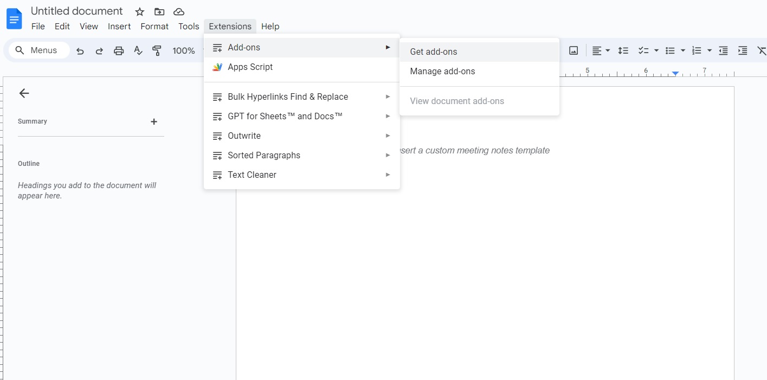Check the cloud document status icon
767x380 pixels.
point(179,12)
